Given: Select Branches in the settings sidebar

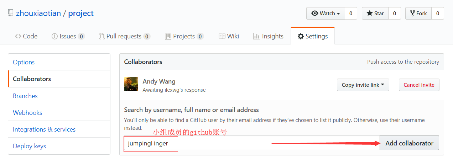Looking at the screenshot, I should 25,96.
